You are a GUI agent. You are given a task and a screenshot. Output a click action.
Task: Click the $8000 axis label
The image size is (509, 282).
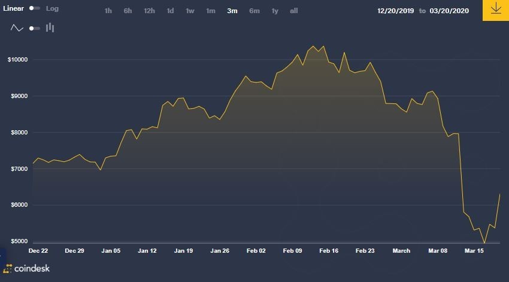(x=19, y=133)
